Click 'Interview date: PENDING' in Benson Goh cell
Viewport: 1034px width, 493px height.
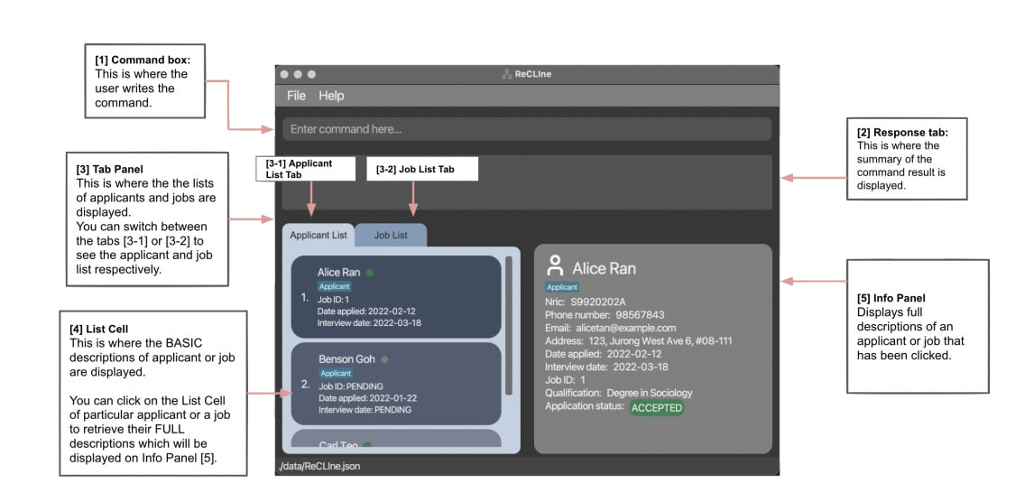[365, 410]
